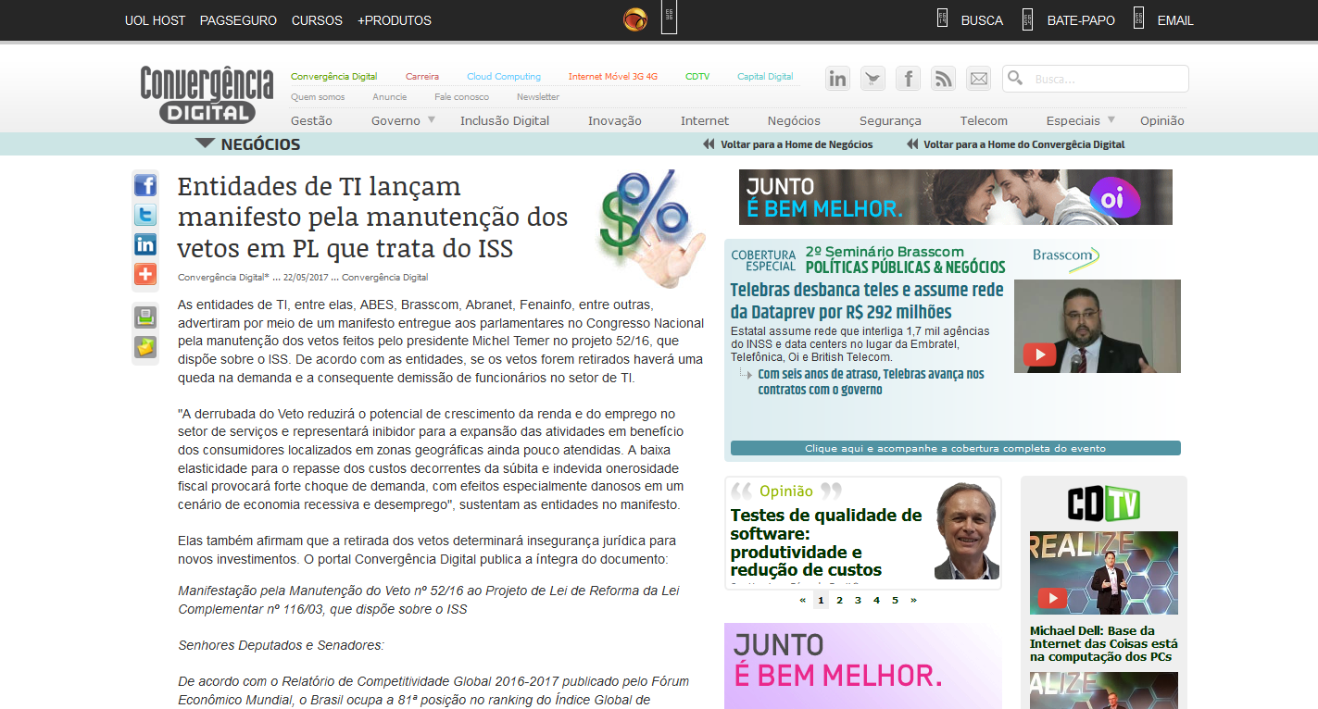The height and width of the screenshot is (709, 1318).
Task: Open BUSCA in UOL top bar
Action: click(982, 20)
